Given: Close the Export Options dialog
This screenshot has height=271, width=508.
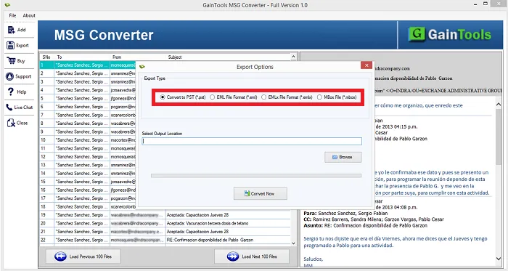Looking at the screenshot, I should (x=366, y=65).
